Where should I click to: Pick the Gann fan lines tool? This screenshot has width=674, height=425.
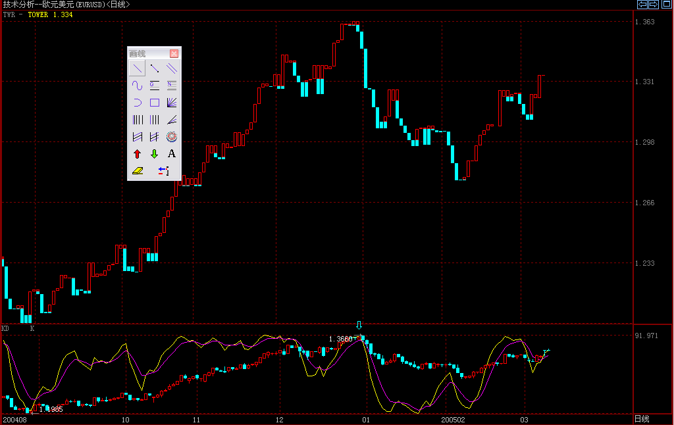click(x=171, y=103)
